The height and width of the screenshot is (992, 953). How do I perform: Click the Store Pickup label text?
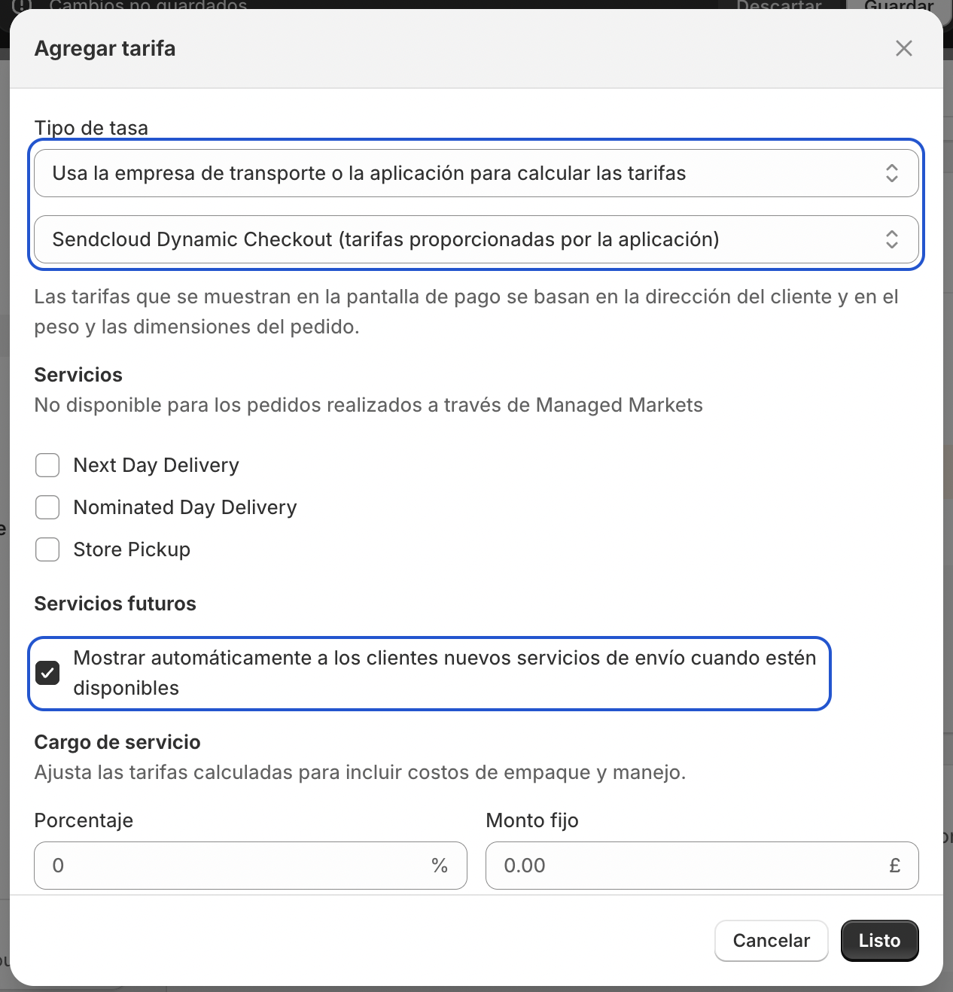coord(132,549)
